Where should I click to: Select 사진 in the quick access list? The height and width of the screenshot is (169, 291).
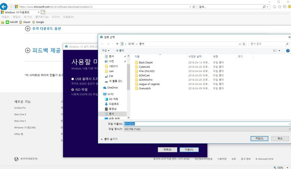[109, 61]
